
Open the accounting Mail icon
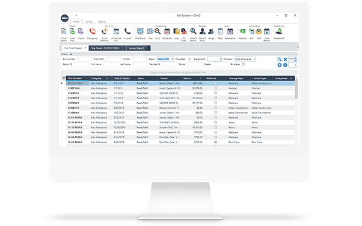click(259, 34)
